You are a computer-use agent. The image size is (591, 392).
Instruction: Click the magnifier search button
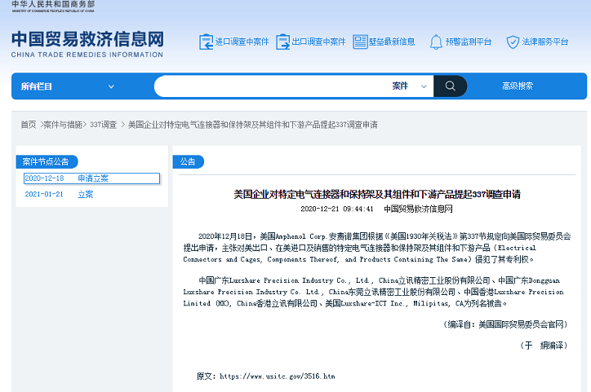click(x=450, y=86)
